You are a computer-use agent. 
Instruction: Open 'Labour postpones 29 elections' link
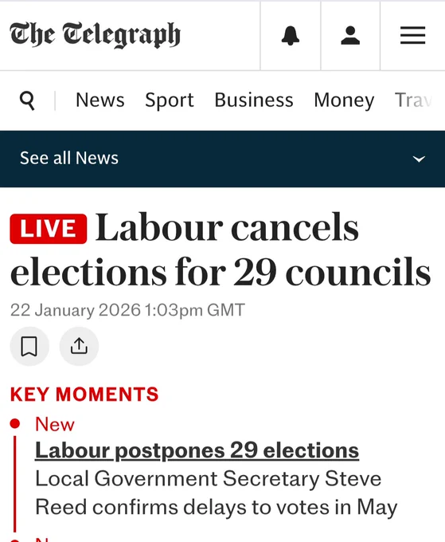coord(197,450)
